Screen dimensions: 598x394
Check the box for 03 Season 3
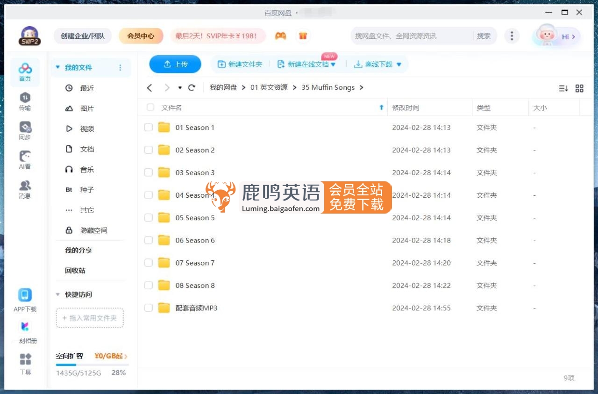[149, 172]
